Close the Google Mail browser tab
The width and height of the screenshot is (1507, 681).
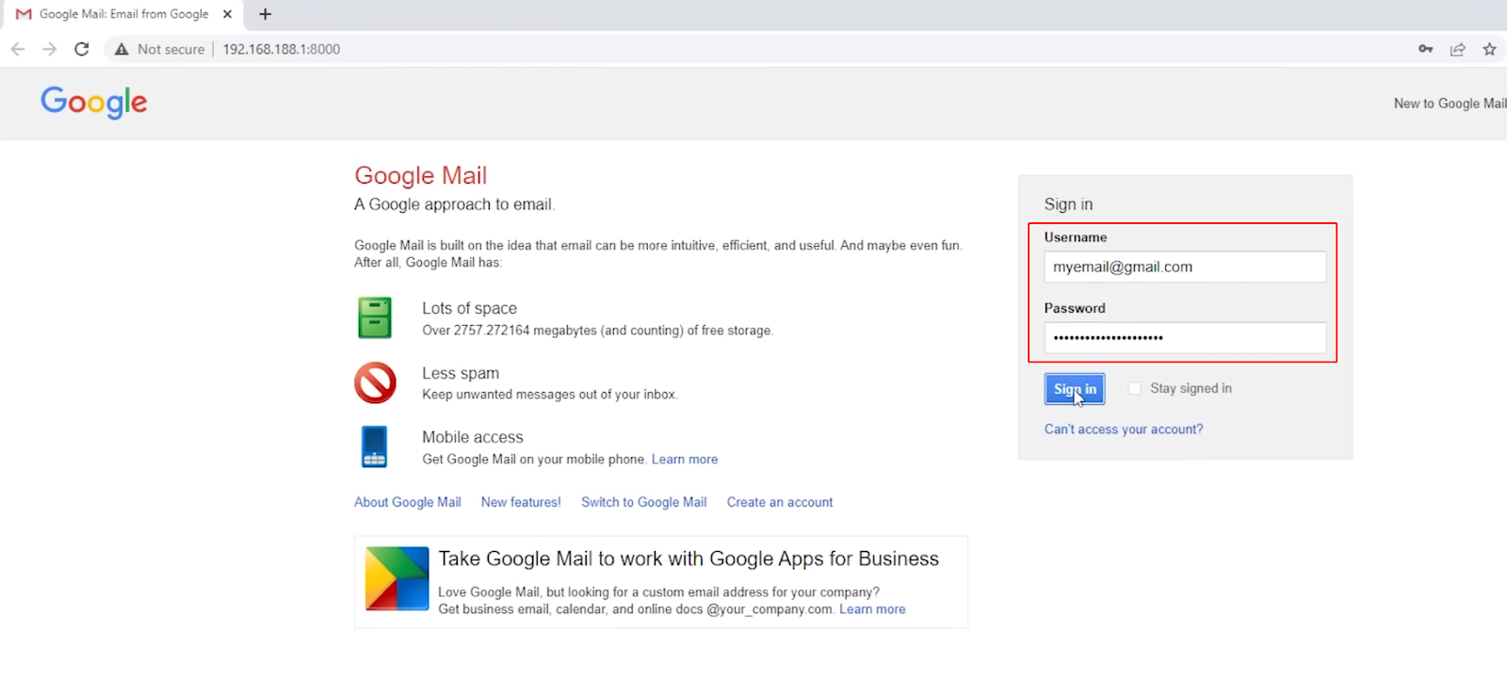pos(227,14)
